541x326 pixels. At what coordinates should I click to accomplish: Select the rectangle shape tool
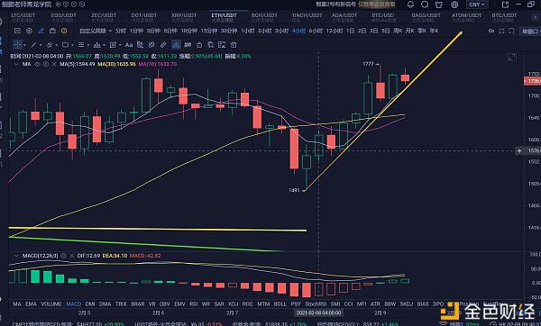pyautogui.click(x=65, y=45)
